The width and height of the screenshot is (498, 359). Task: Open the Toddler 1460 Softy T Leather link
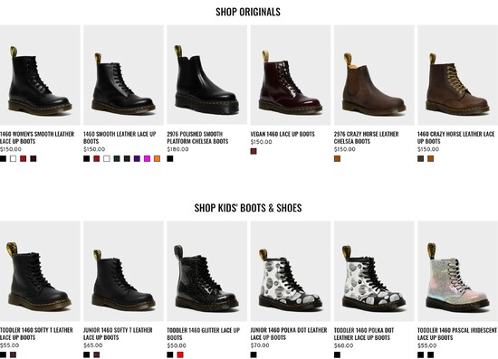pos(36,334)
